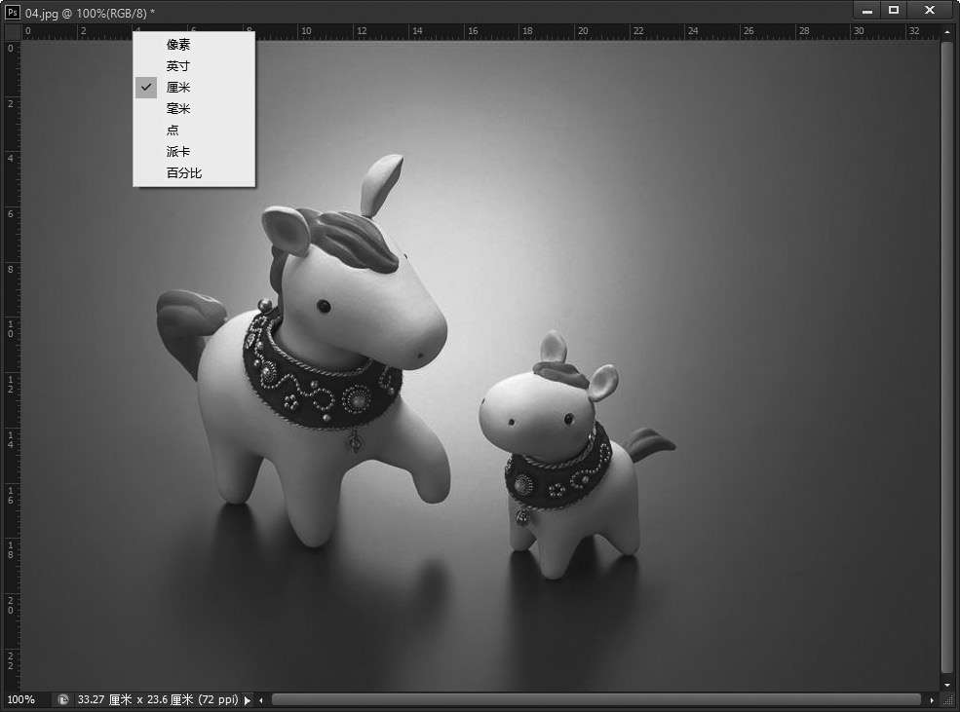Click the window resize grip corner
Image resolution: width=960 pixels, height=712 pixels.
947,699
